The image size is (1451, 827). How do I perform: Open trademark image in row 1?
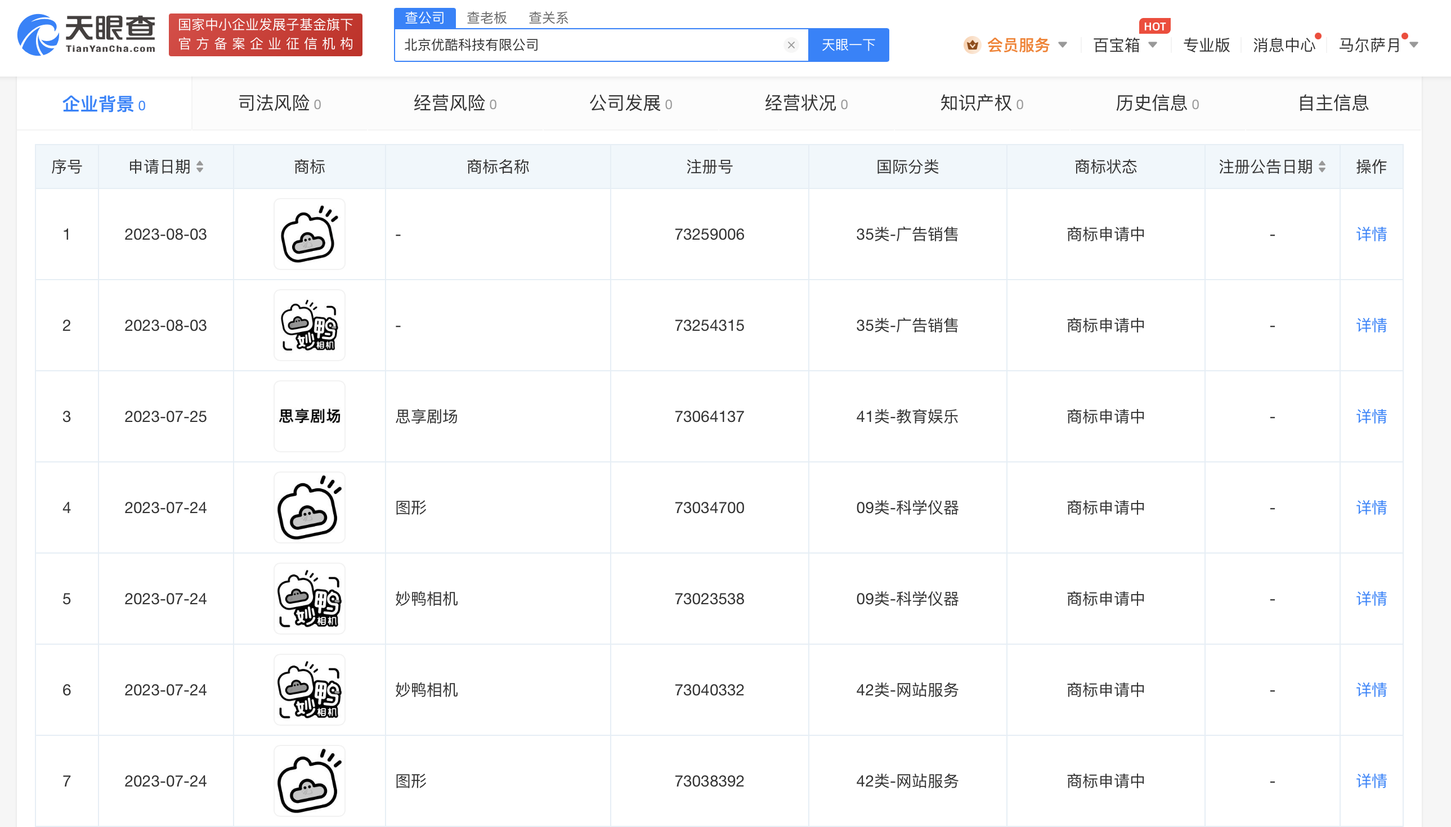point(309,234)
